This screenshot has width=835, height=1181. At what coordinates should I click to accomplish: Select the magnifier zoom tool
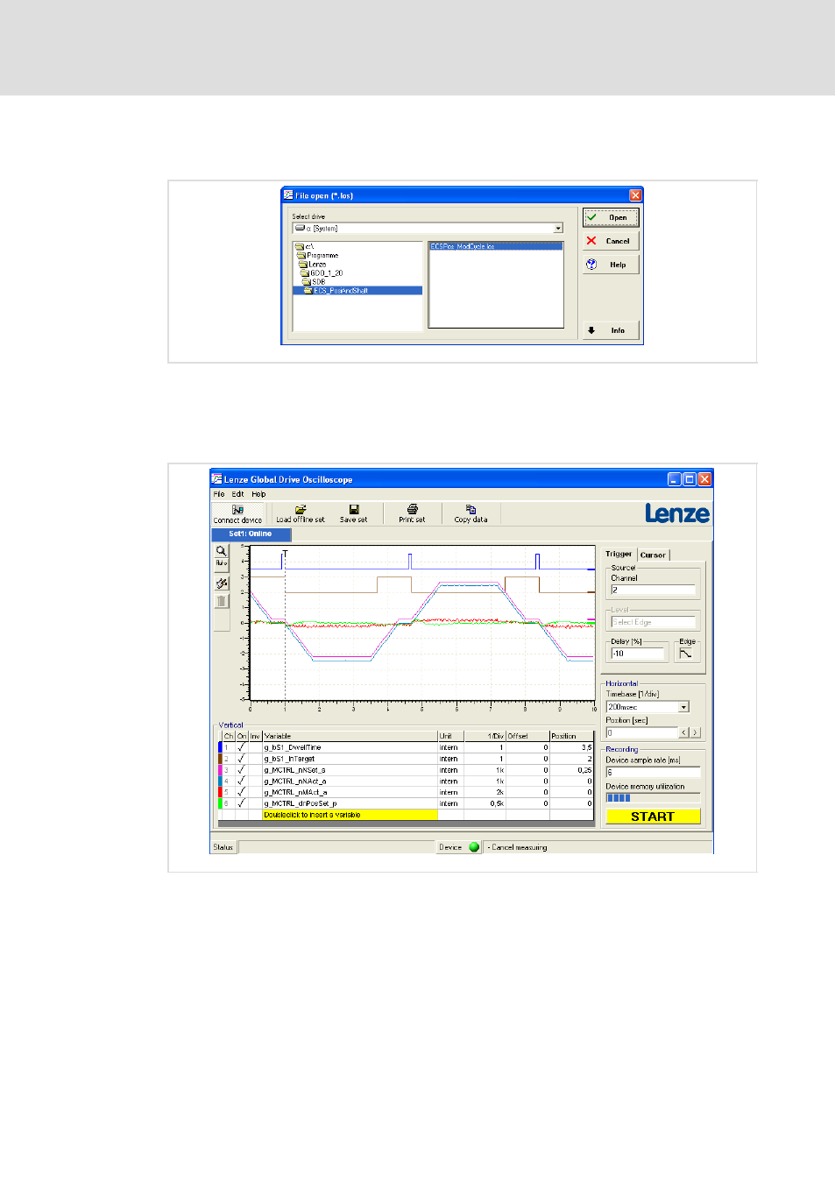click(x=222, y=551)
